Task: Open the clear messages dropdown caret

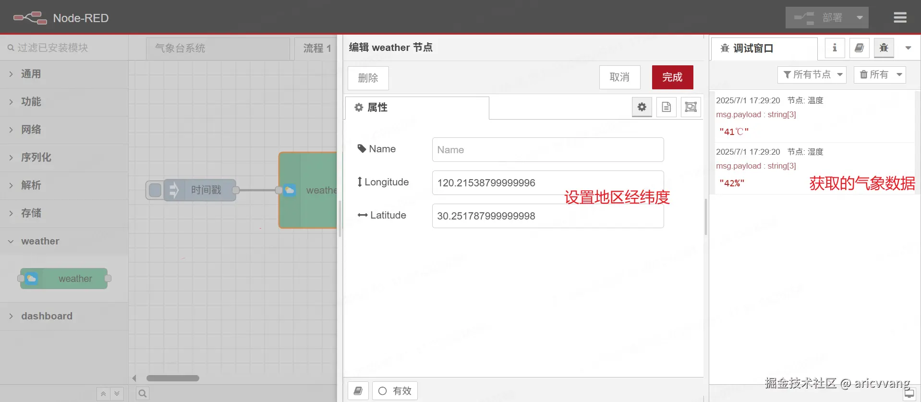Action: point(899,75)
